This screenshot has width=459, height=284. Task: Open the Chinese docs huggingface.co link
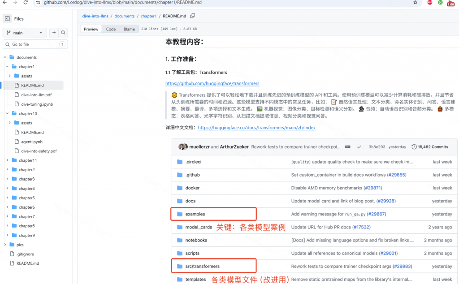[257, 128]
